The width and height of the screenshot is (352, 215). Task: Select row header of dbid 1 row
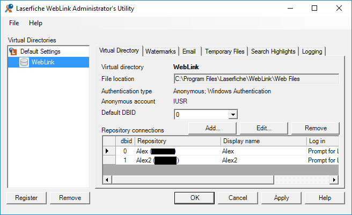[x=109, y=160]
